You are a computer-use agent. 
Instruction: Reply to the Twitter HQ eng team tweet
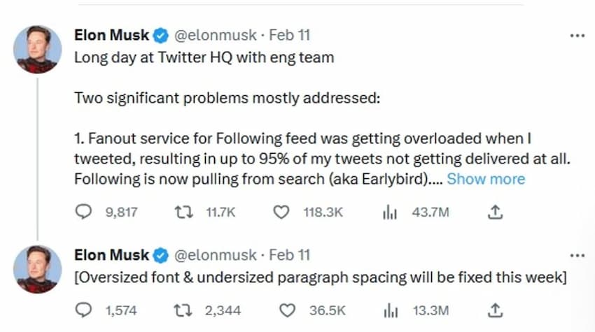pos(84,212)
